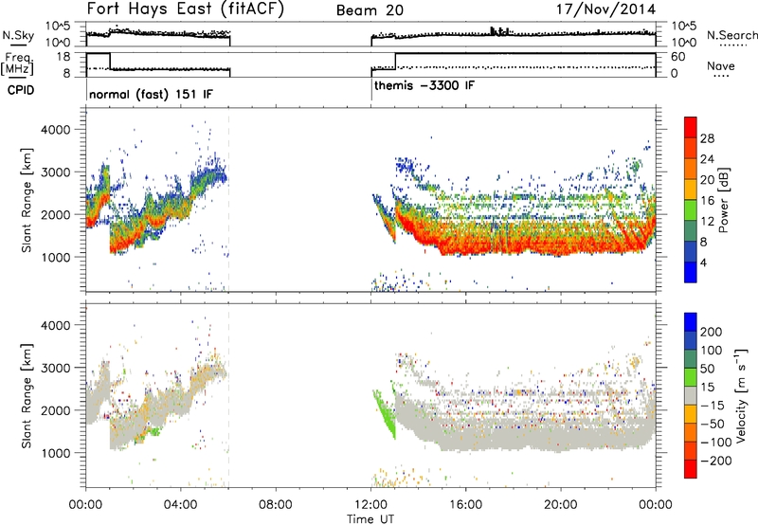The image size is (758, 525).
Task: Click the '08:00' time axis tick label
Action: pyautogui.click(x=276, y=505)
